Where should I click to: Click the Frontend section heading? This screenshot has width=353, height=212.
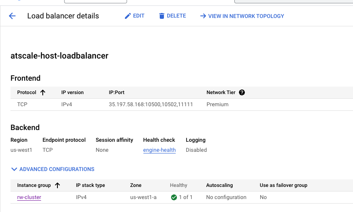(26, 78)
